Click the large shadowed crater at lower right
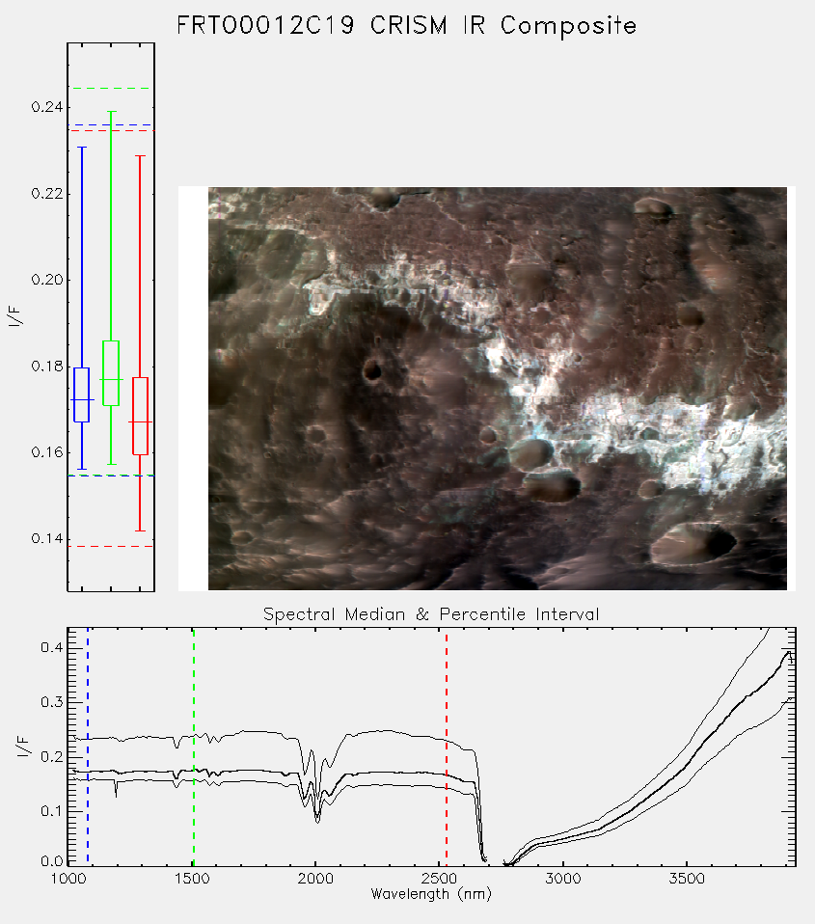The height and width of the screenshot is (924, 815). click(x=694, y=545)
